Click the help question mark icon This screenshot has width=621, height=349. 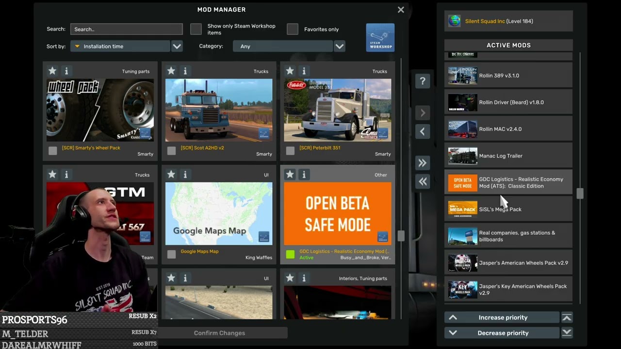[423, 81]
